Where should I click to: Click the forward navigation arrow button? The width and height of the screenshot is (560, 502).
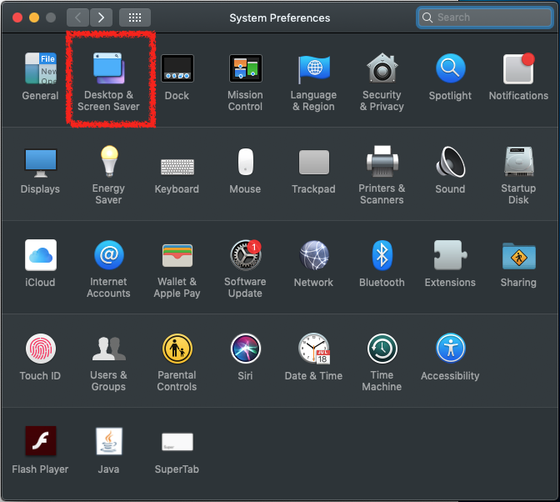101,18
